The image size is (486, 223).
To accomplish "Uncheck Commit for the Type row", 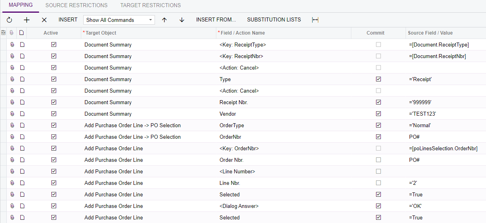I will coord(378,79).
